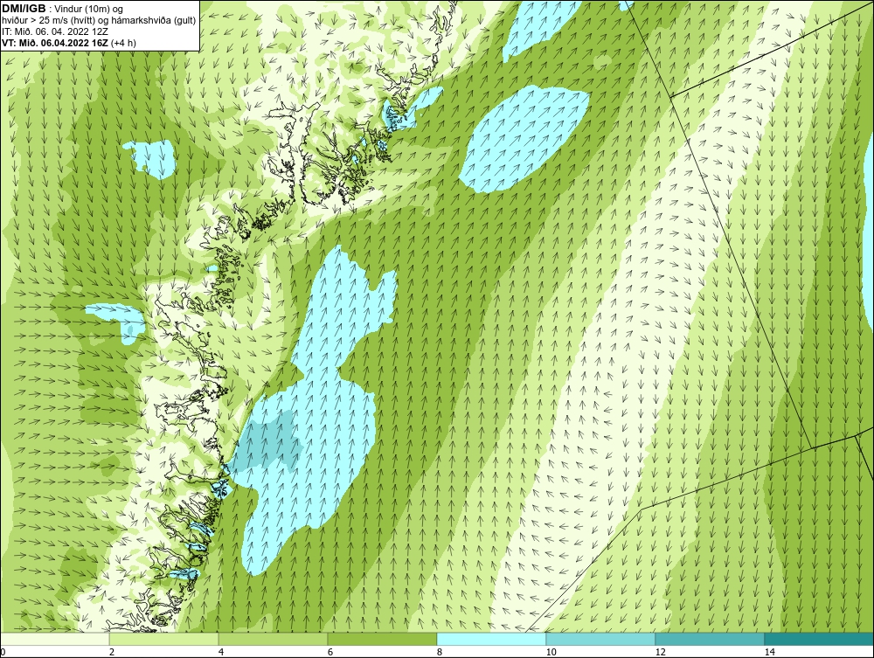
Task: Click the 12–14 m/s teal legend swatch
Action: 710,639
